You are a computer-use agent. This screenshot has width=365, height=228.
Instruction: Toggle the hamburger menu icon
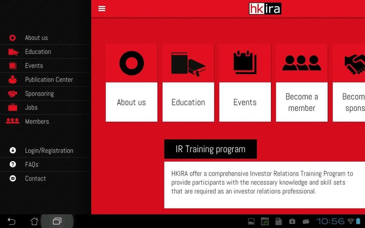(102, 9)
